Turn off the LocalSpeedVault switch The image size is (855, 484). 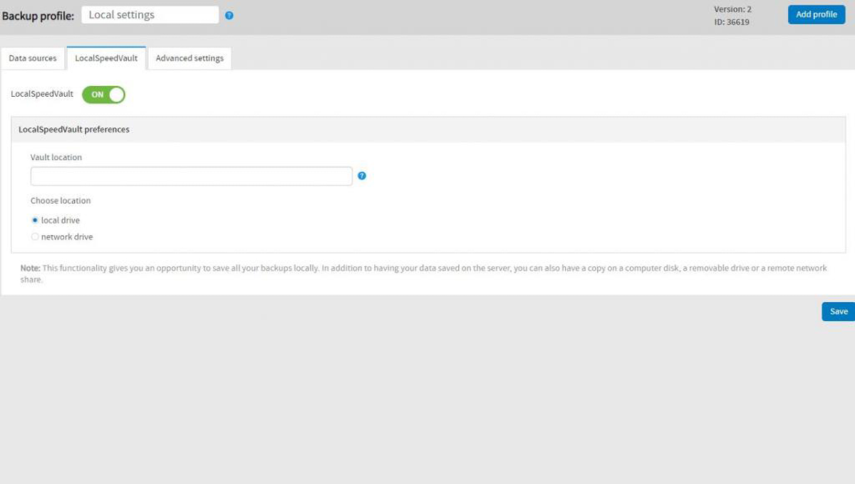[103, 95]
